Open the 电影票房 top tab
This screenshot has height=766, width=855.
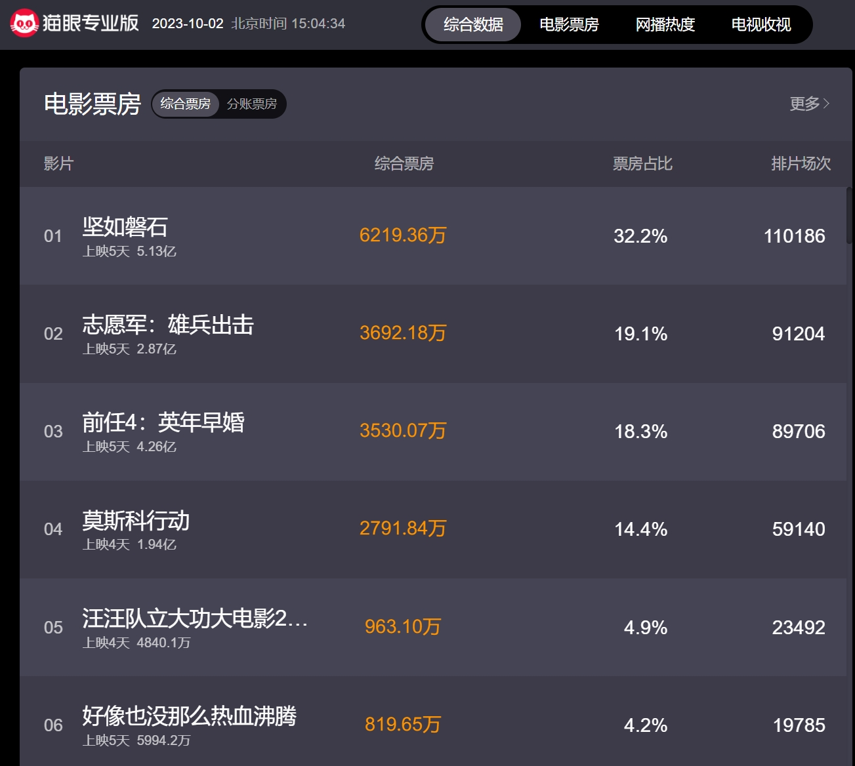[x=569, y=25]
